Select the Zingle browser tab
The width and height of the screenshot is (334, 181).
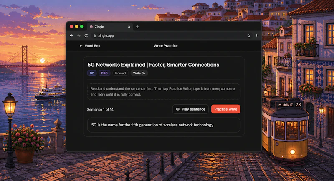(x=110, y=27)
